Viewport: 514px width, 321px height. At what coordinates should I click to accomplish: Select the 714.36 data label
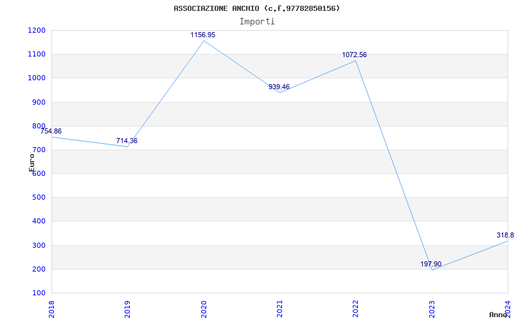coord(127,141)
